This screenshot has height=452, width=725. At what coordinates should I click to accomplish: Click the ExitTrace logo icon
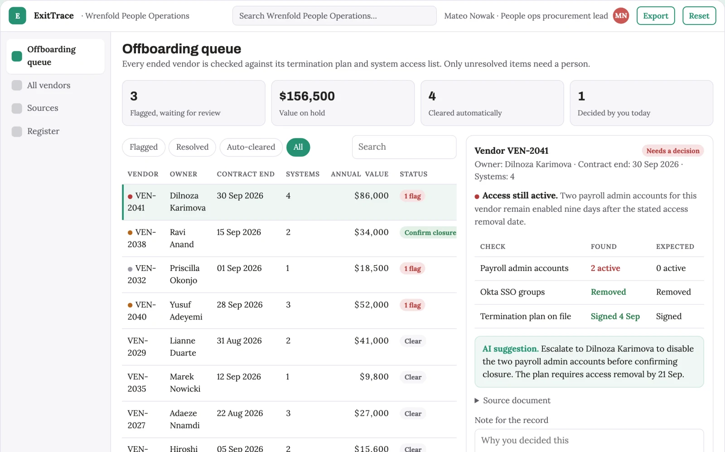[x=17, y=16]
